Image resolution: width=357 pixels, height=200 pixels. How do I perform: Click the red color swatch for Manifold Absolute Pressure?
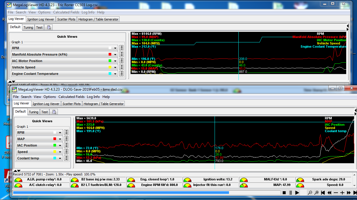110,54
